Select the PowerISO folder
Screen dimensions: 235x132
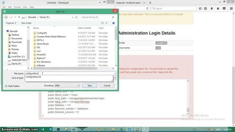pos(41,55)
